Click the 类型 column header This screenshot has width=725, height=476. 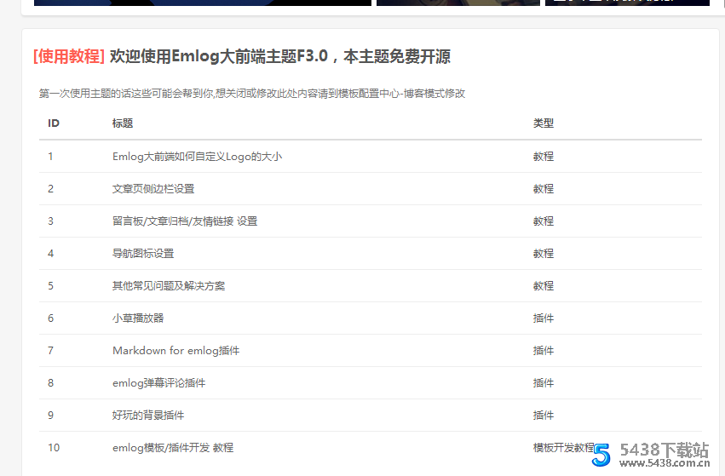pyautogui.click(x=544, y=123)
